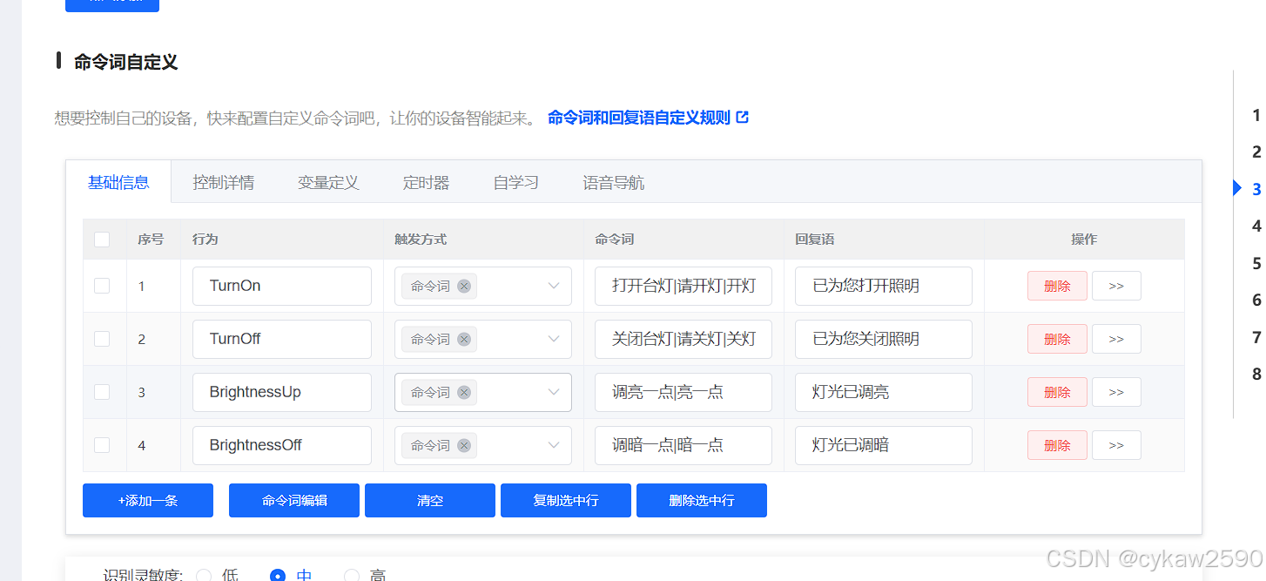
Task: Open the 语音导航 tab
Action: pos(614,183)
